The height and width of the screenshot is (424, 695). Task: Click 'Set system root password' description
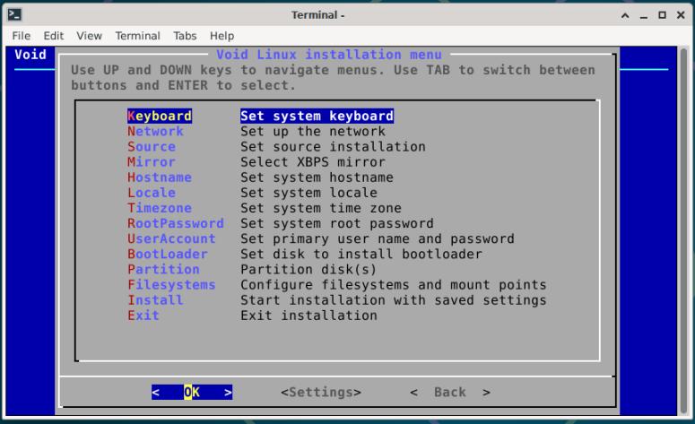click(337, 223)
